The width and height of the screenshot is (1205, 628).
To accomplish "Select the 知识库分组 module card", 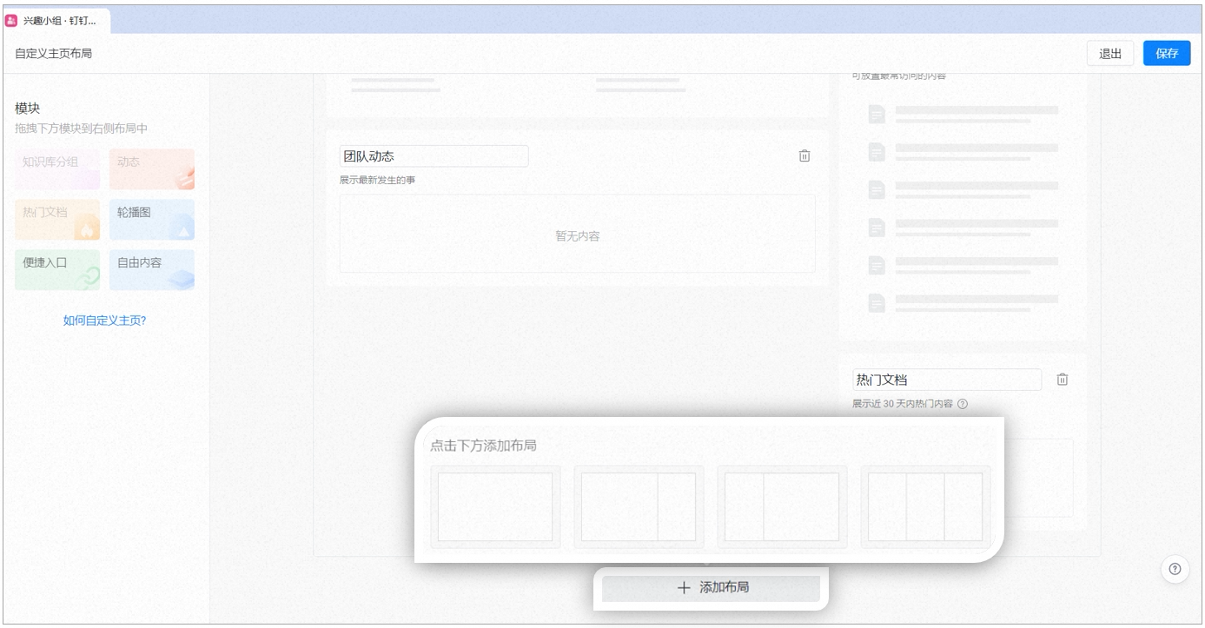I will tap(57, 169).
